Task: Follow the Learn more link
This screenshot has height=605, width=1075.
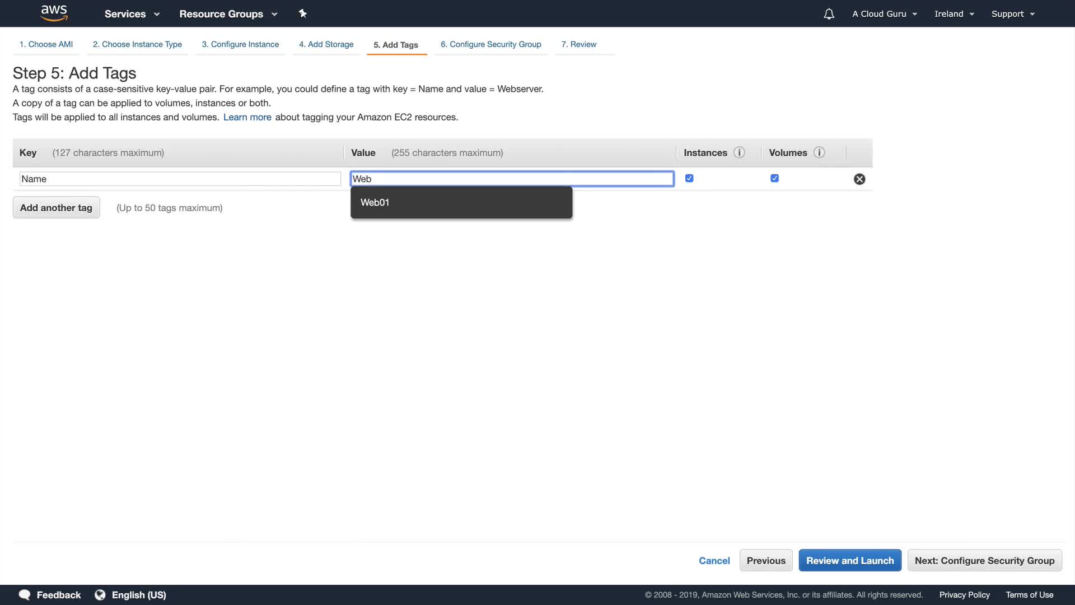Action: (x=247, y=117)
